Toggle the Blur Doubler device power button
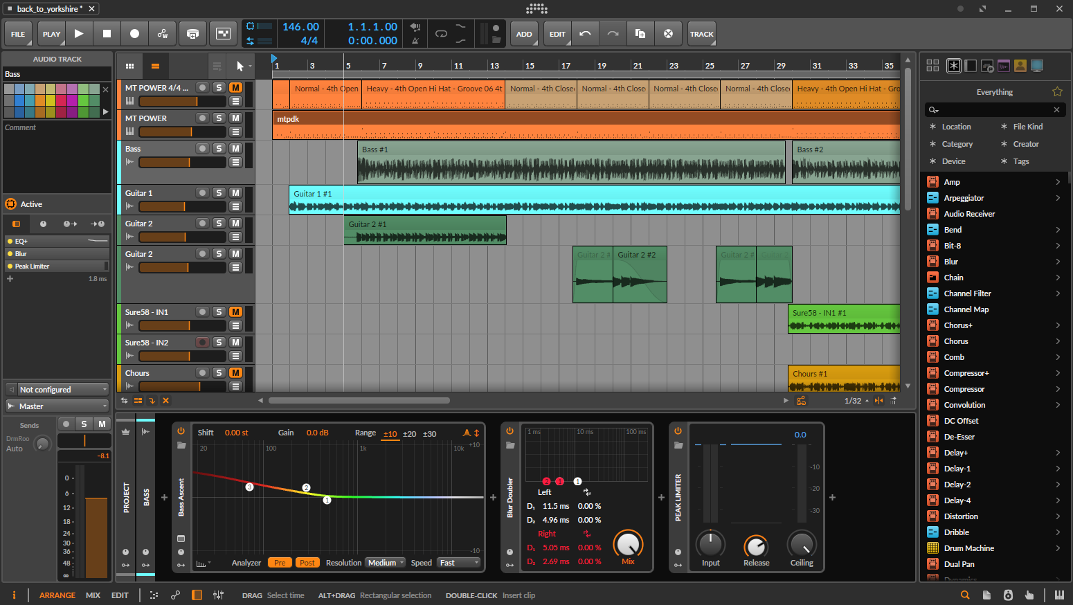Screen dimensions: 1073x605 click(x=510, y=431)
